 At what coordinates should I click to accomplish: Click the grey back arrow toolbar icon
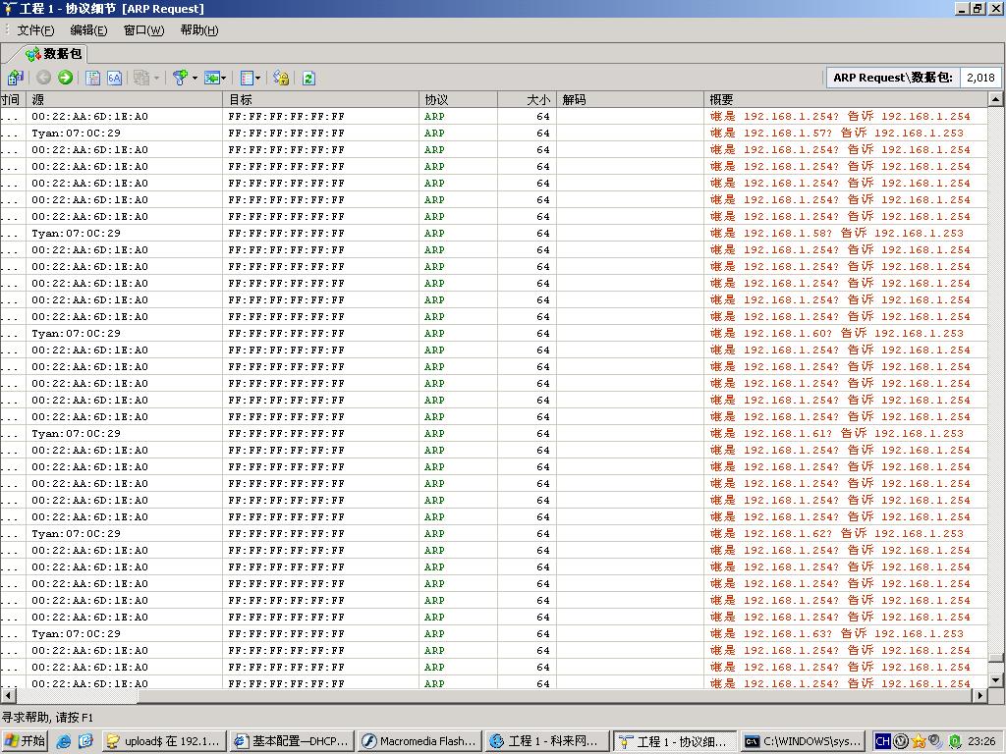pyautogui.click(x=43, y=78)
